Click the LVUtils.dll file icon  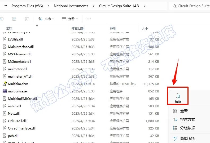(x=5, y=39)
